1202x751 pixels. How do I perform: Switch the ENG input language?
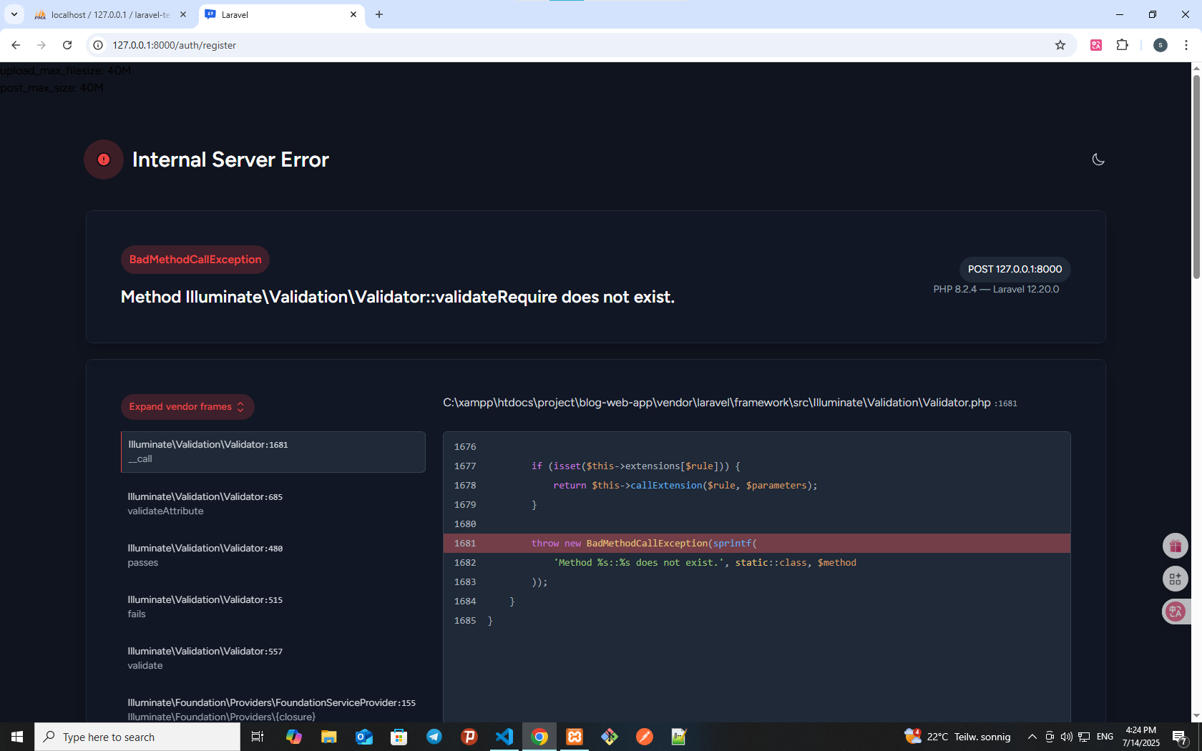pyautogui.click(x=1105, y=737)
